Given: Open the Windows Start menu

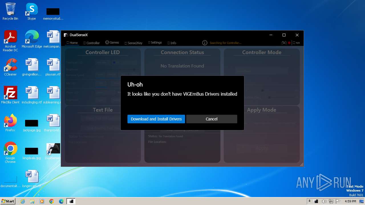Looking at the screenshot, I should [8, 201].
